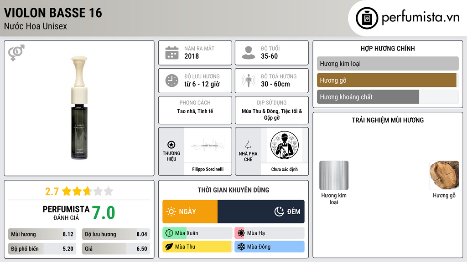Click the sun icon in the Ngày bar
This screenshot has width=467, height=262.
(171, 212)
